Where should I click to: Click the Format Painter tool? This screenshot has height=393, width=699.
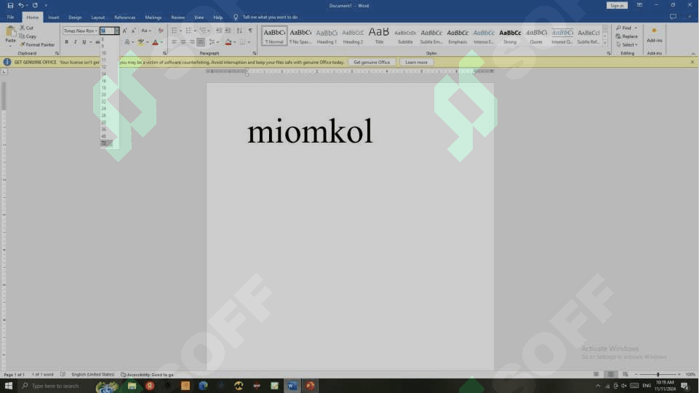coord(39,44)
